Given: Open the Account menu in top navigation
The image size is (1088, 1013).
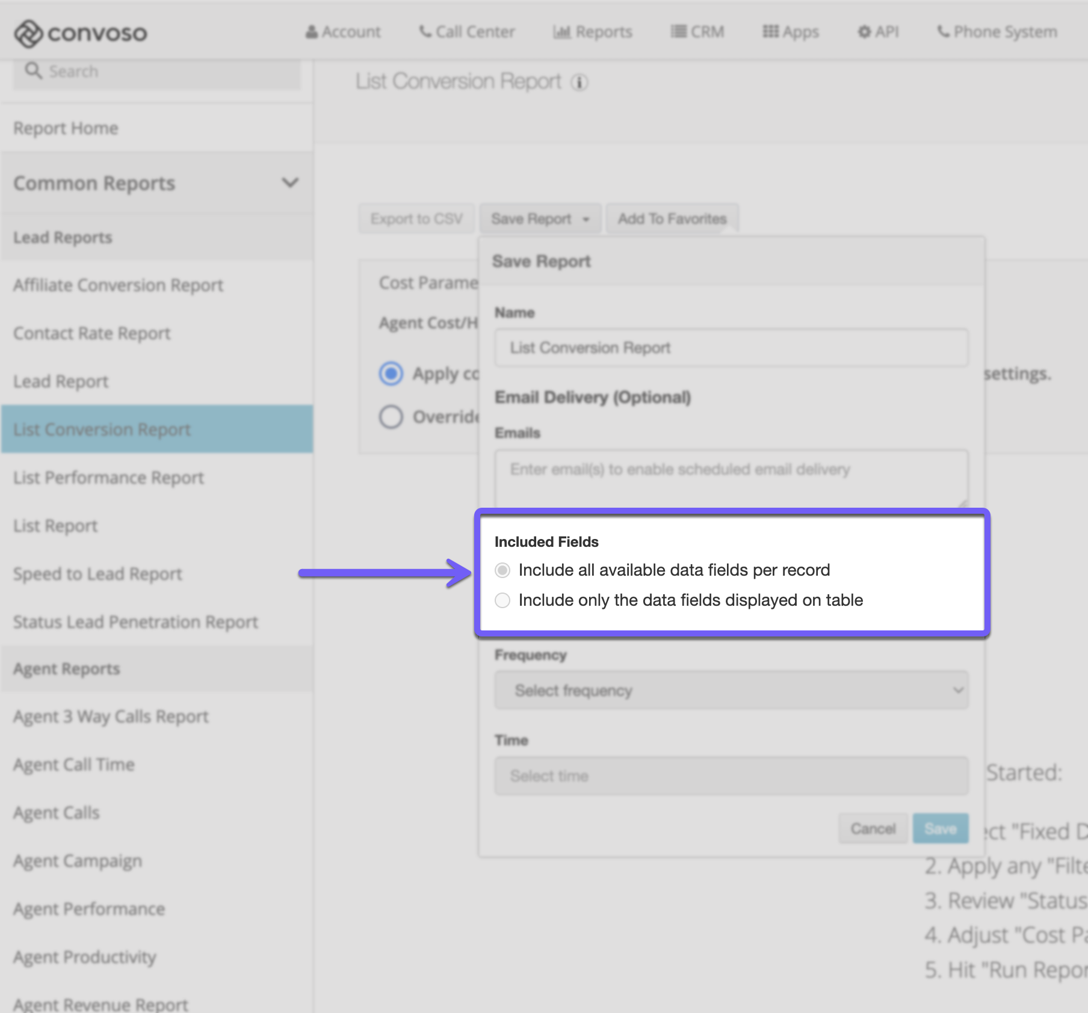Looking at the screenshot, I should point(343,32).
